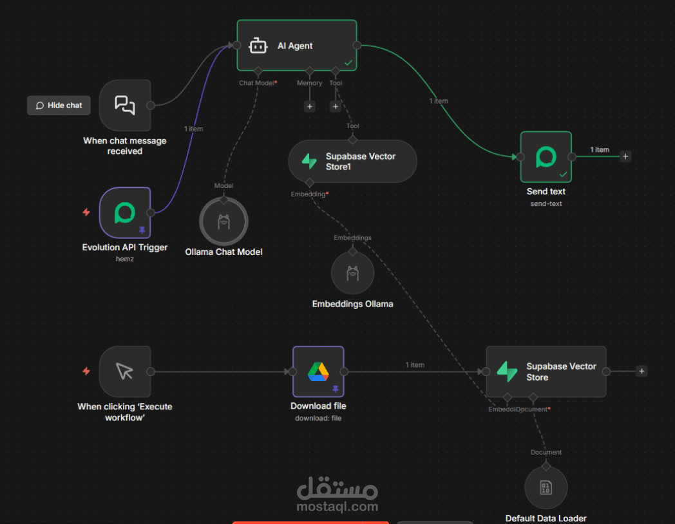Click the AI Agent input connector

click(x=236, y=45)
